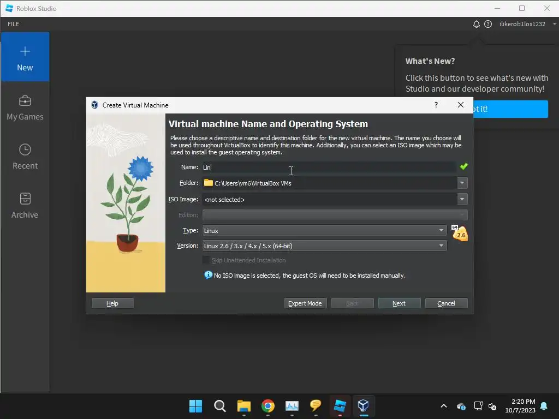Click the Name input field
This screenshot has height=419, width=559.
[x=329, y=167]
